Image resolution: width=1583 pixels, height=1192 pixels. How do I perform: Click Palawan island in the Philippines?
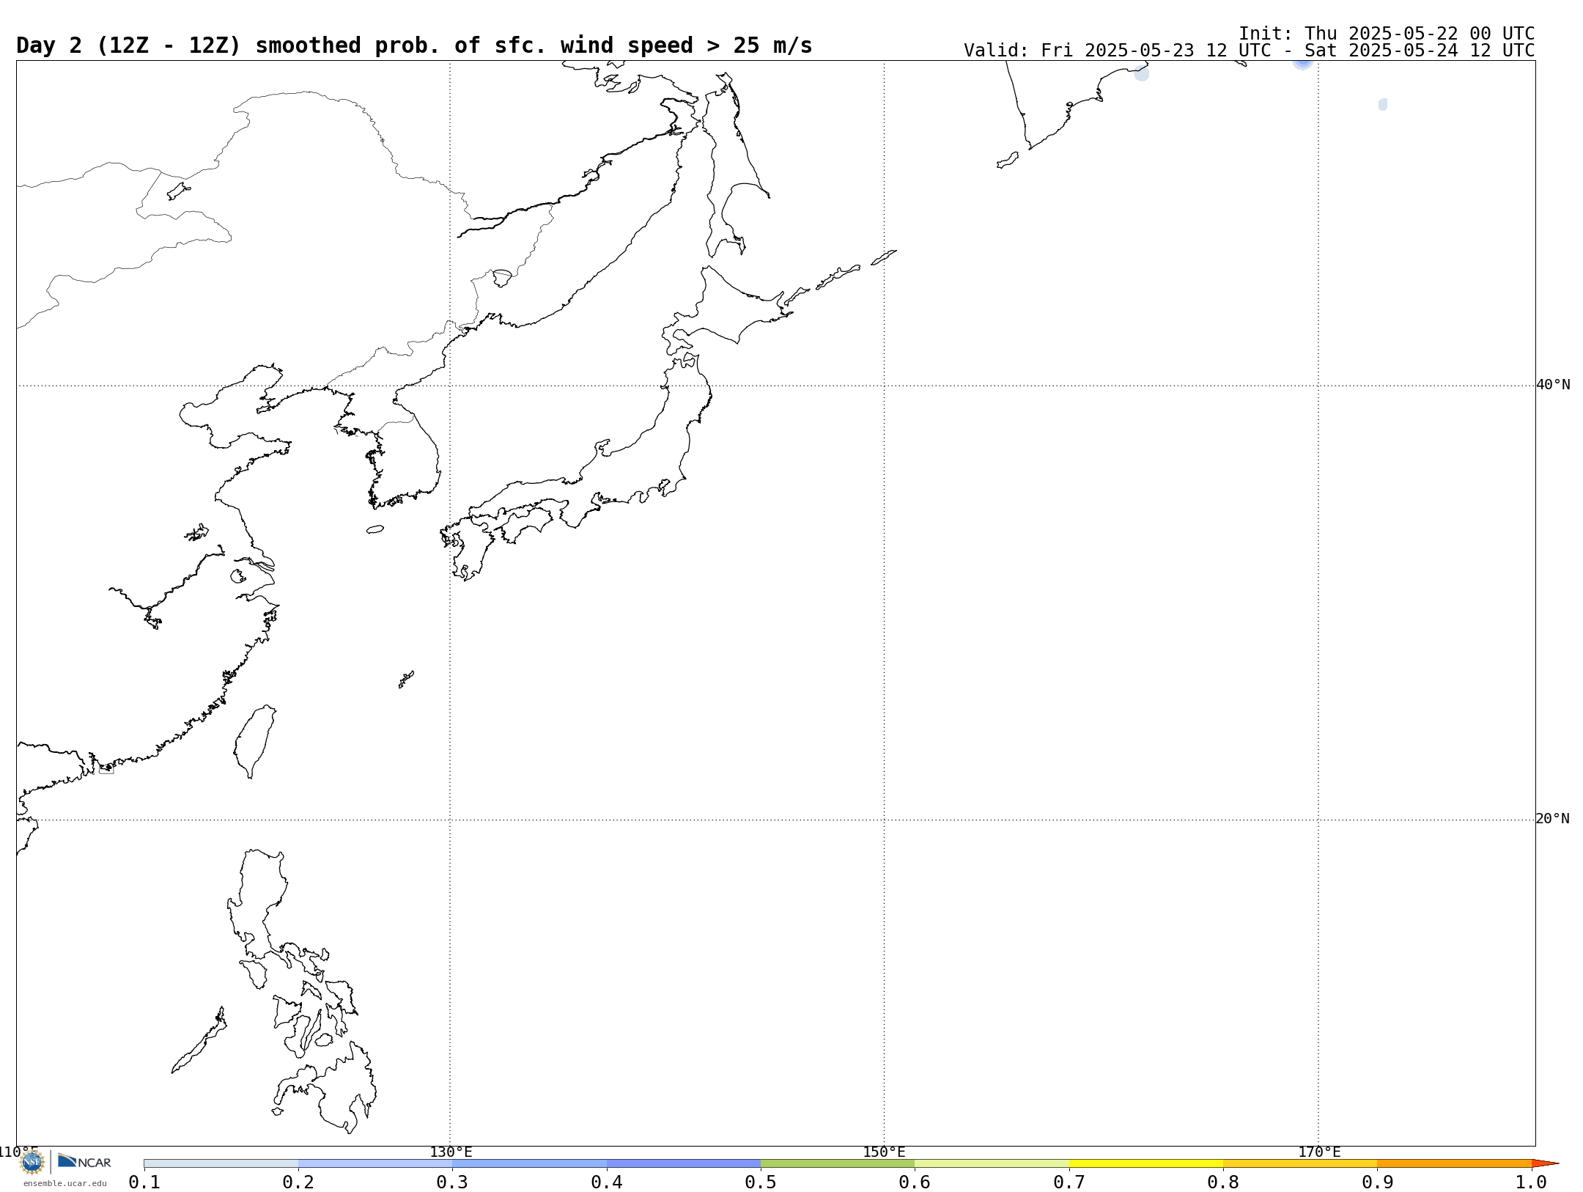[199, 1041]
